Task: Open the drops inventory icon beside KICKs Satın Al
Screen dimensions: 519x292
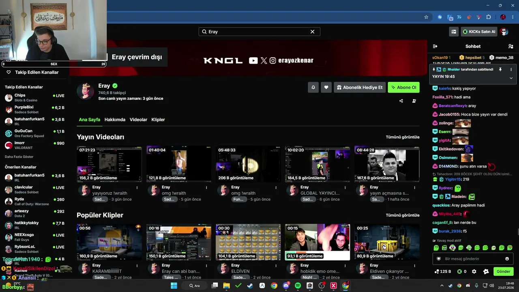Action: click(x=454, y=32)
